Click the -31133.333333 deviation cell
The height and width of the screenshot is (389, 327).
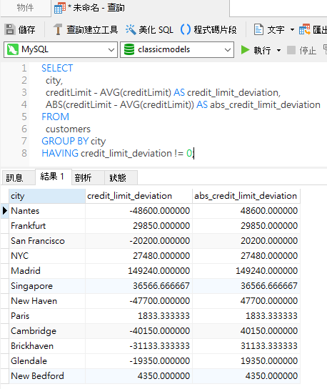tap(139, 346)
